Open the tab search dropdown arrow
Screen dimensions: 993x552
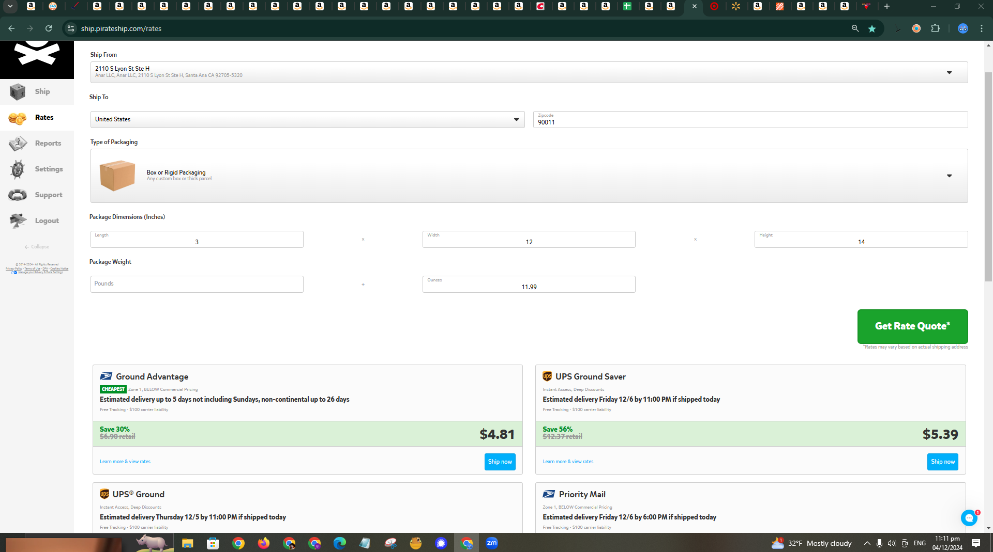10,7
